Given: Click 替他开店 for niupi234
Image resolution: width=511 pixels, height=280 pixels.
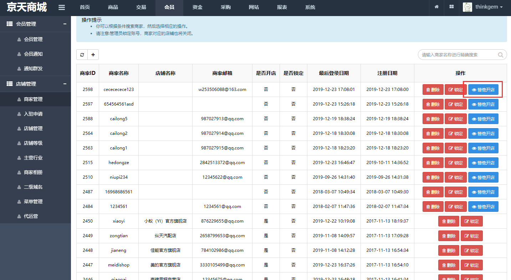Looking at the screenshot, I should tap(483, 177).
